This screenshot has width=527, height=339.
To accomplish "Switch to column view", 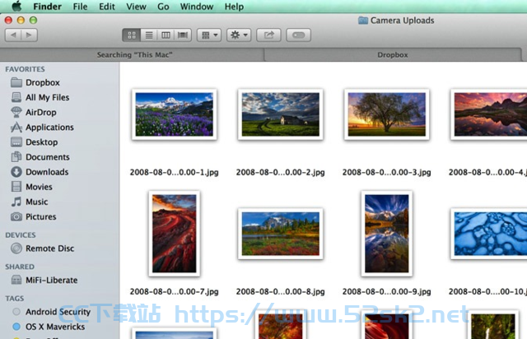I will 166,35.
